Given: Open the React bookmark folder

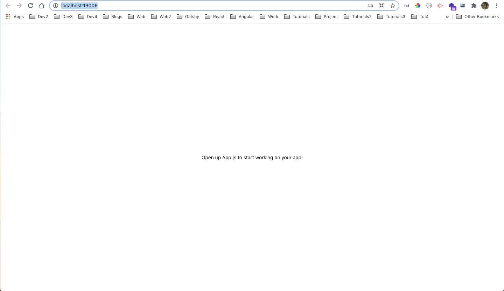Looking at the screenshot, I should coord(215,17).
